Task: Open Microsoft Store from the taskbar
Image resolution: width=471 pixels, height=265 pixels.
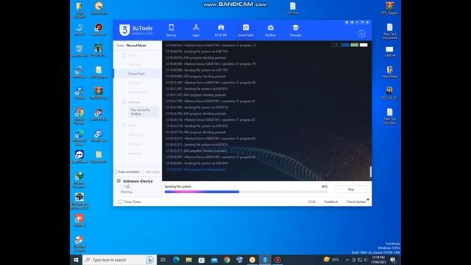Action: click(201, 260)
